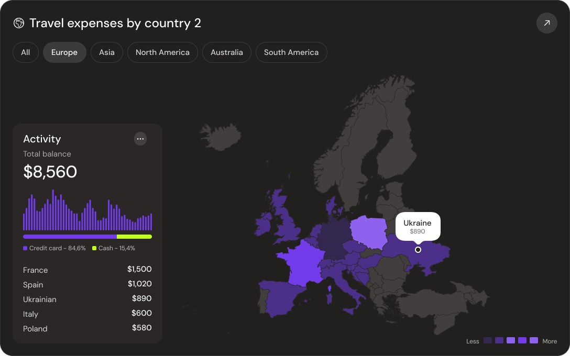Click the $580 amount
Screen dimensions: 570x356
click(x=142, y=328)
